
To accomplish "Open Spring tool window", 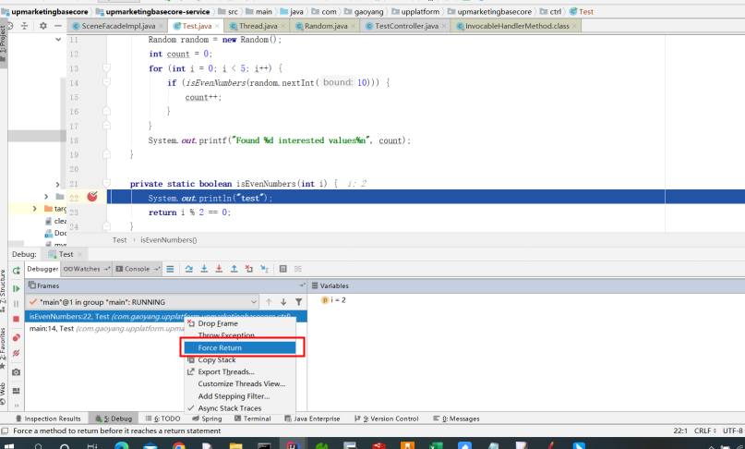I will tap(207, 419).
